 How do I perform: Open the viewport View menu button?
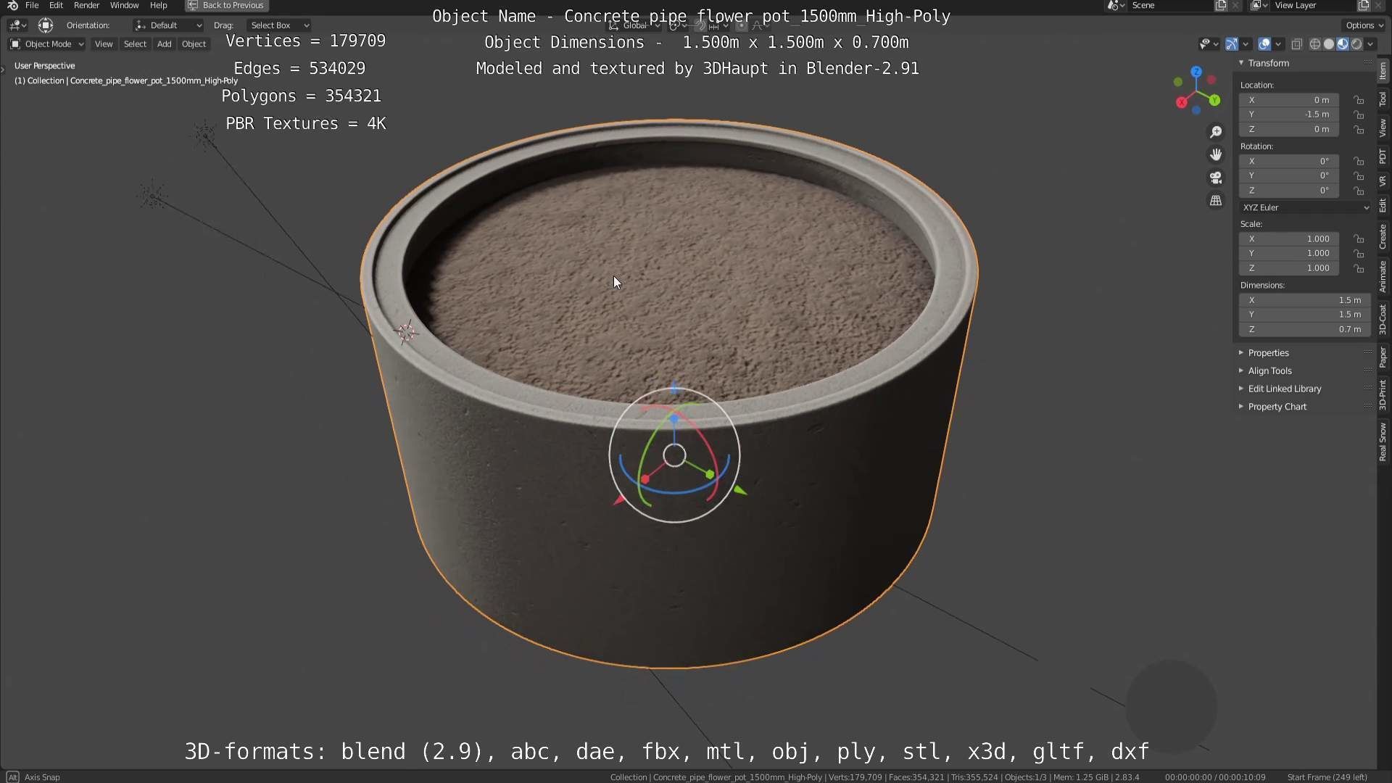coord(104,44)
